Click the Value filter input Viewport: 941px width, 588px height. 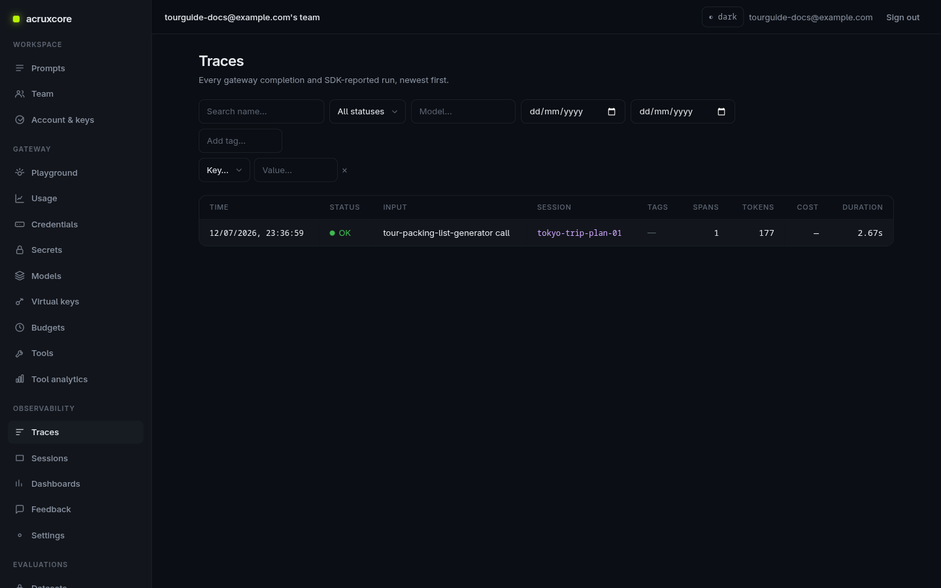click(x=296, y=171)
